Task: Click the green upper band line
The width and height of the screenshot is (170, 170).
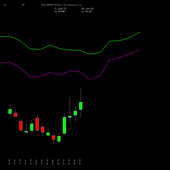Action: coord(70,50)
